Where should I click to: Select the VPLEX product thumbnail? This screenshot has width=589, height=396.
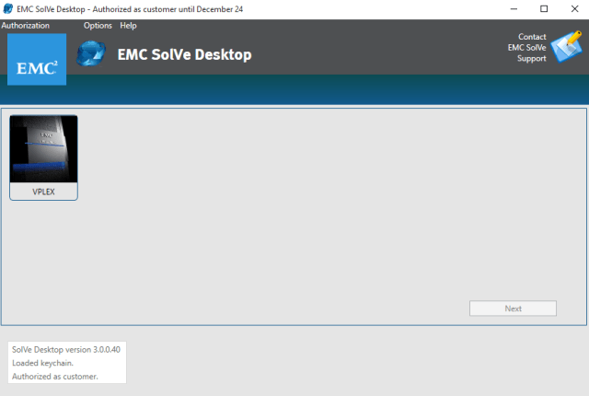coord(43,149)
